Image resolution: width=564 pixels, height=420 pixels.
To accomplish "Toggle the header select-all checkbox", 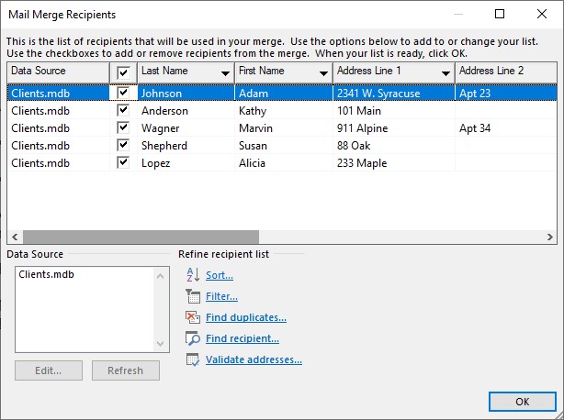I will pos(123,72).
